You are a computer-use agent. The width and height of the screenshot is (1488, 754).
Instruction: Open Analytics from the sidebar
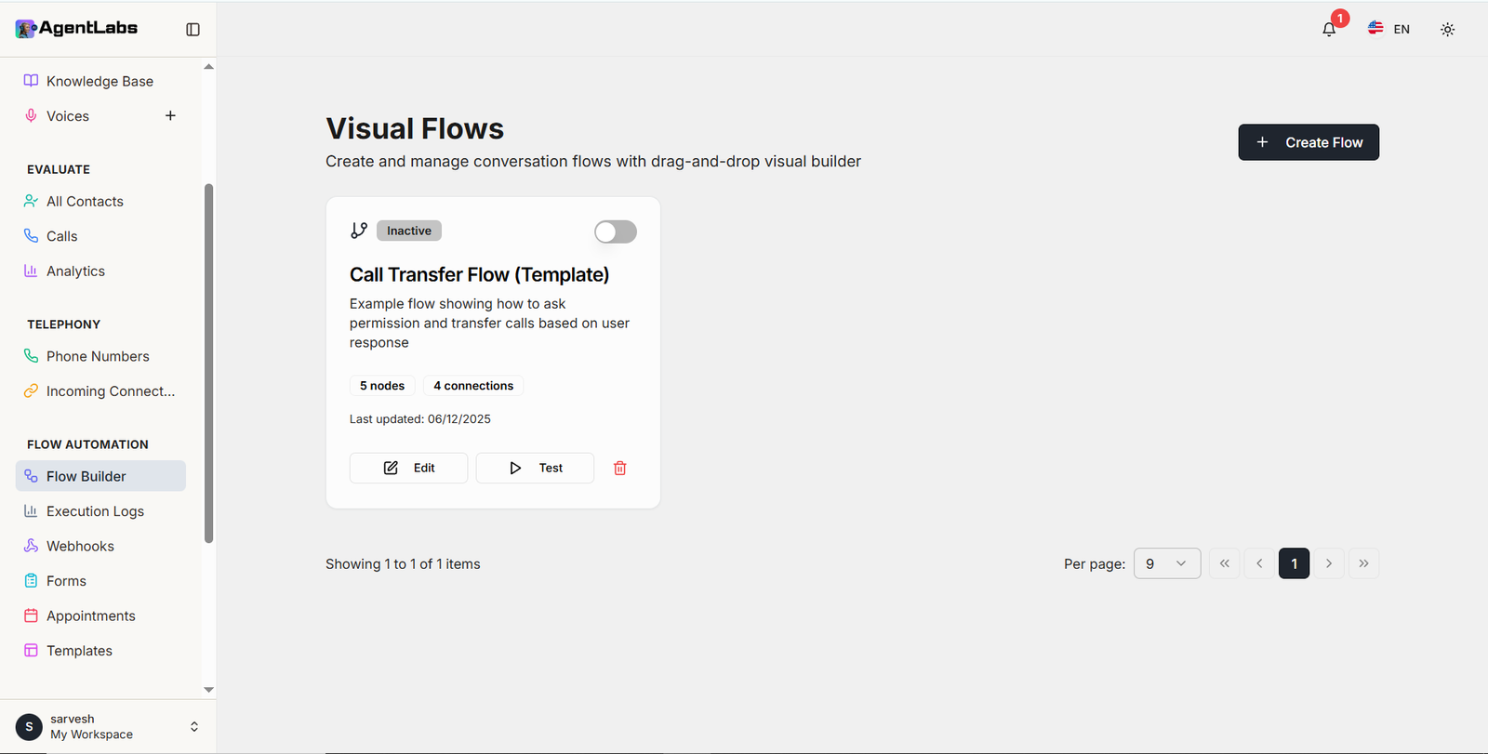click(x=75, y=271)
